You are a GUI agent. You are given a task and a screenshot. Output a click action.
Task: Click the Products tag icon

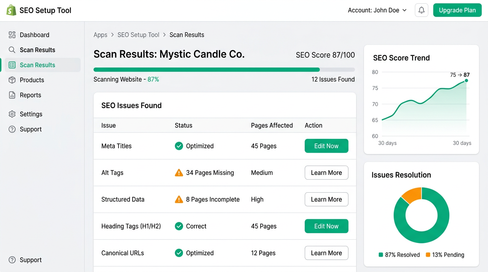(12, 80)
